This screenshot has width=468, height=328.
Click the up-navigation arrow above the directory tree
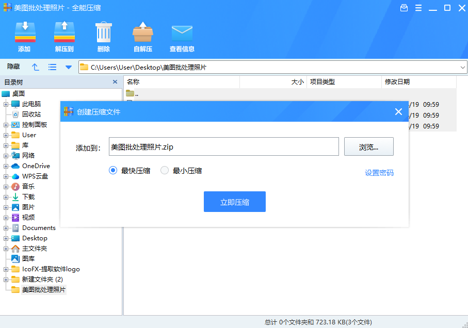coord(34,67)
